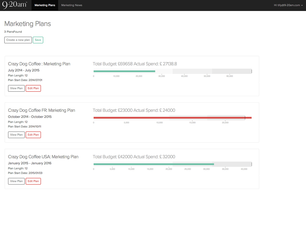Click the red overspend bar for FR plan
Viewport: 306px width, 229px height.
(x=172, y=118)
